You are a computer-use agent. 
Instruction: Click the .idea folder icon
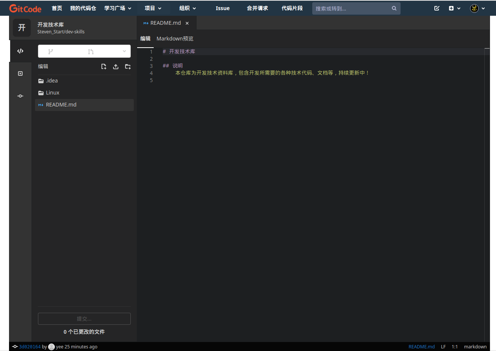click(x=41, y=81)
